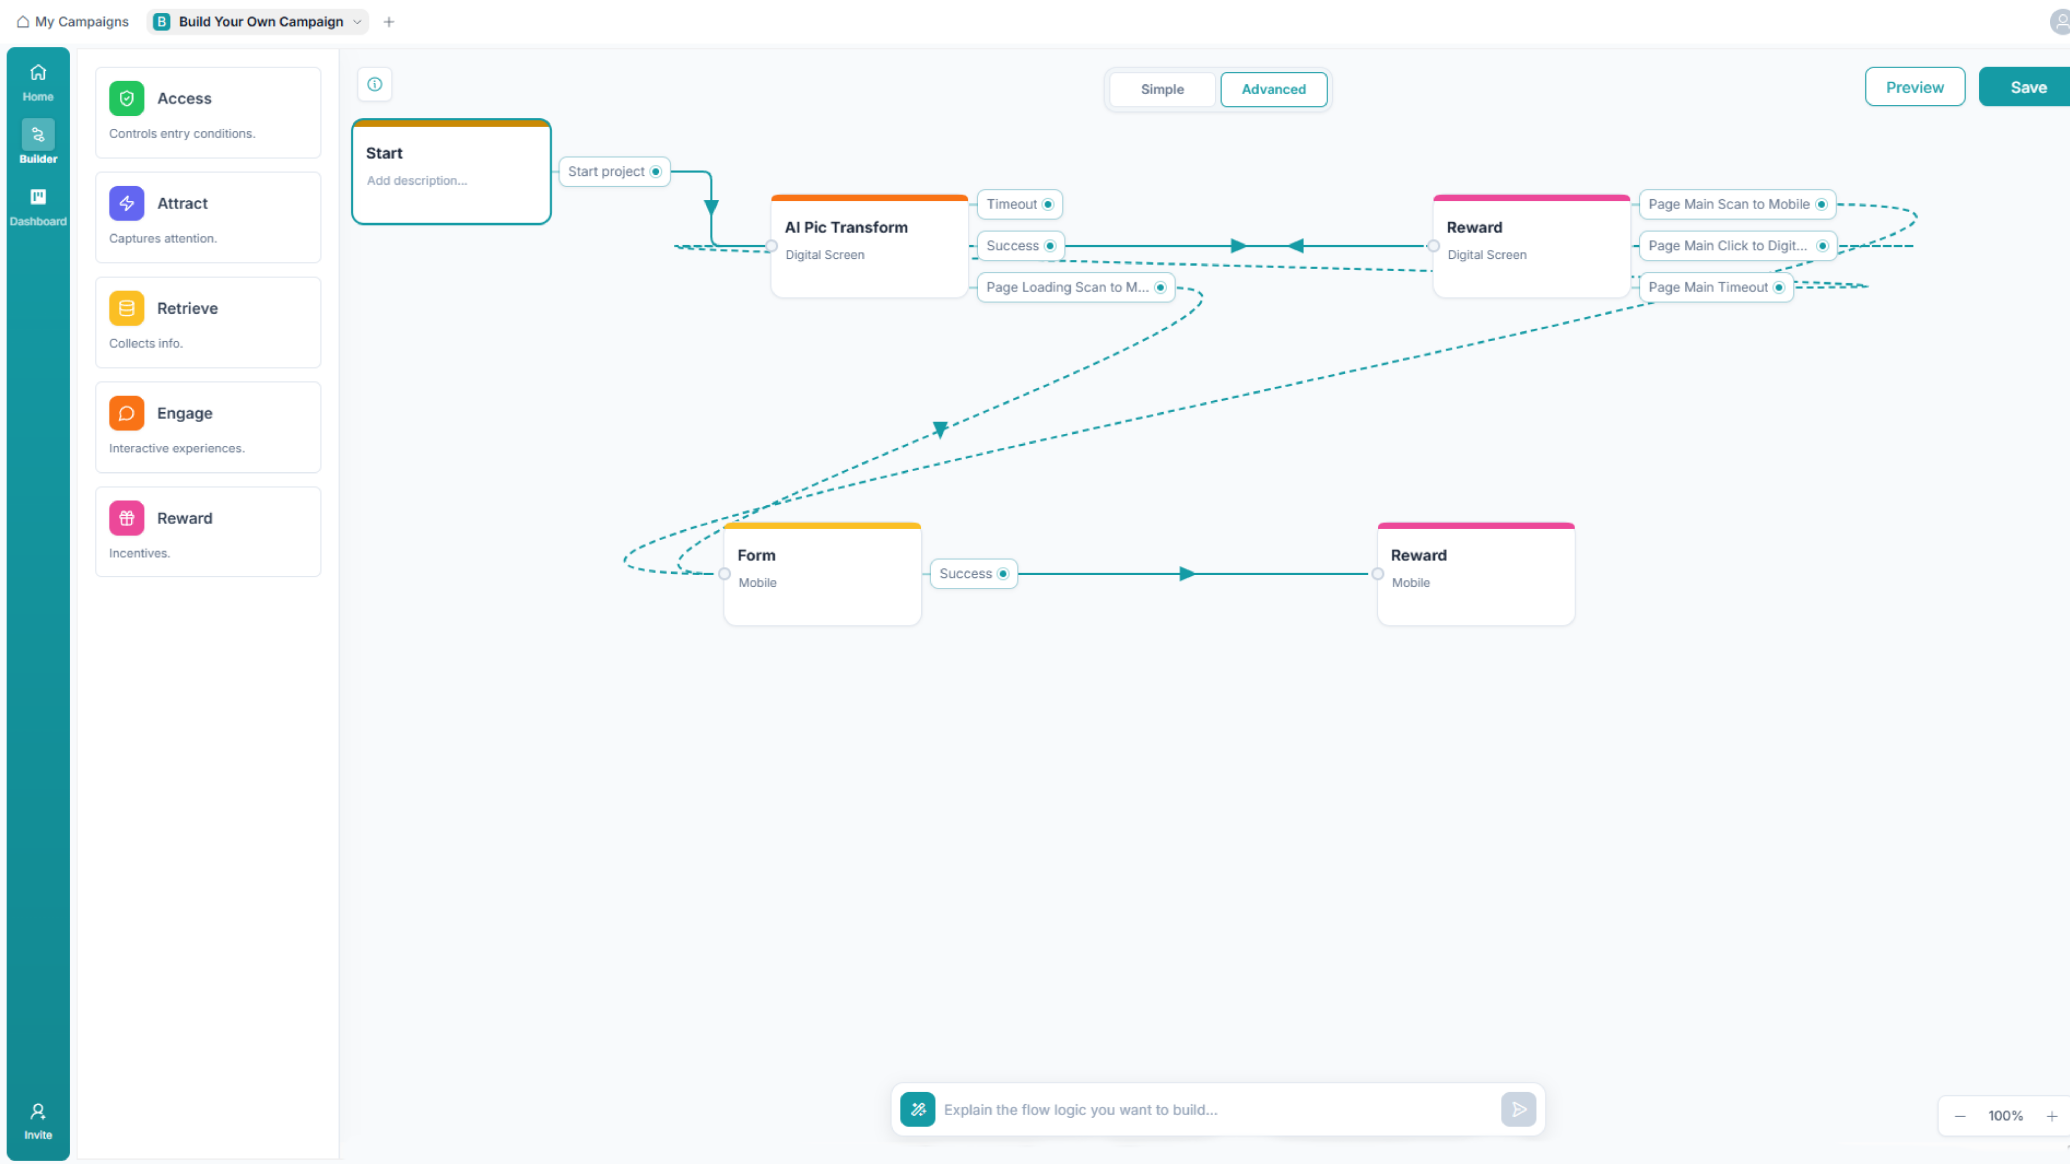Click the campaign B badge icon
Screen dimensions: 2070x1164
tap(161, 22)
